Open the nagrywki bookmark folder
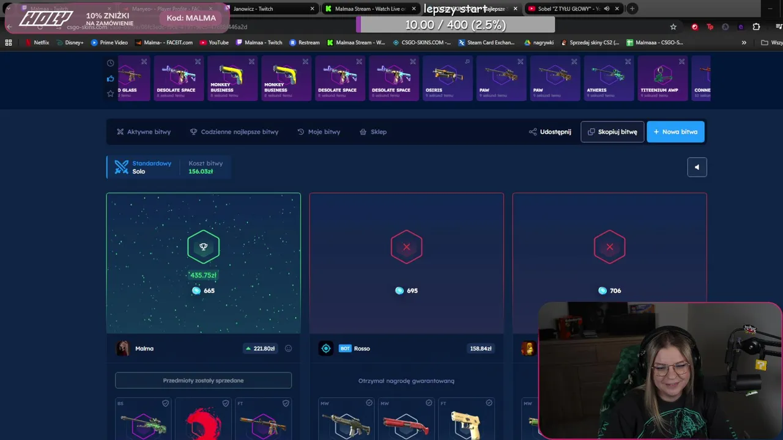783x440 pixels. click(539, 43)
